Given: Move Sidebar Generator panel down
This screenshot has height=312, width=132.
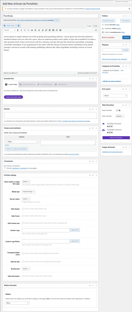Looking at the screenshot, I should (93, 285).
